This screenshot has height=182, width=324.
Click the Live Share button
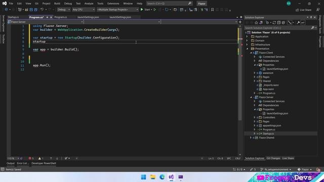tap(303, 10)
